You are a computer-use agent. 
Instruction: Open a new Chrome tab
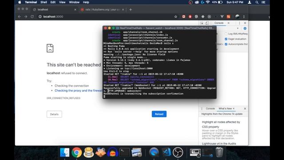(130, 9)
